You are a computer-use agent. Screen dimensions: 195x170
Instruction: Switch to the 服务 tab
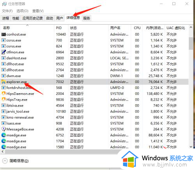tap(87, 18)
